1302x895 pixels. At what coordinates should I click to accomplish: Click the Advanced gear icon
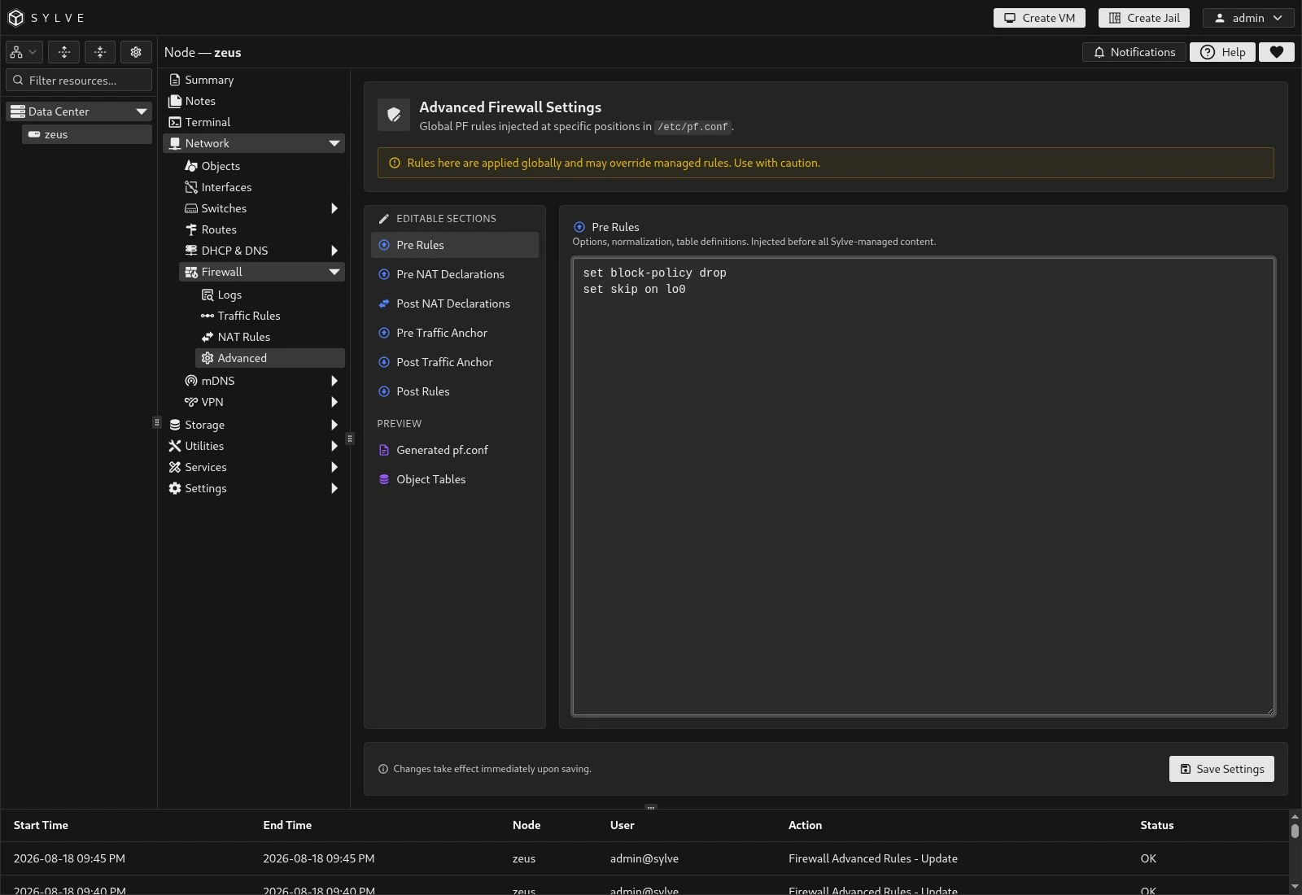[208, 358]
